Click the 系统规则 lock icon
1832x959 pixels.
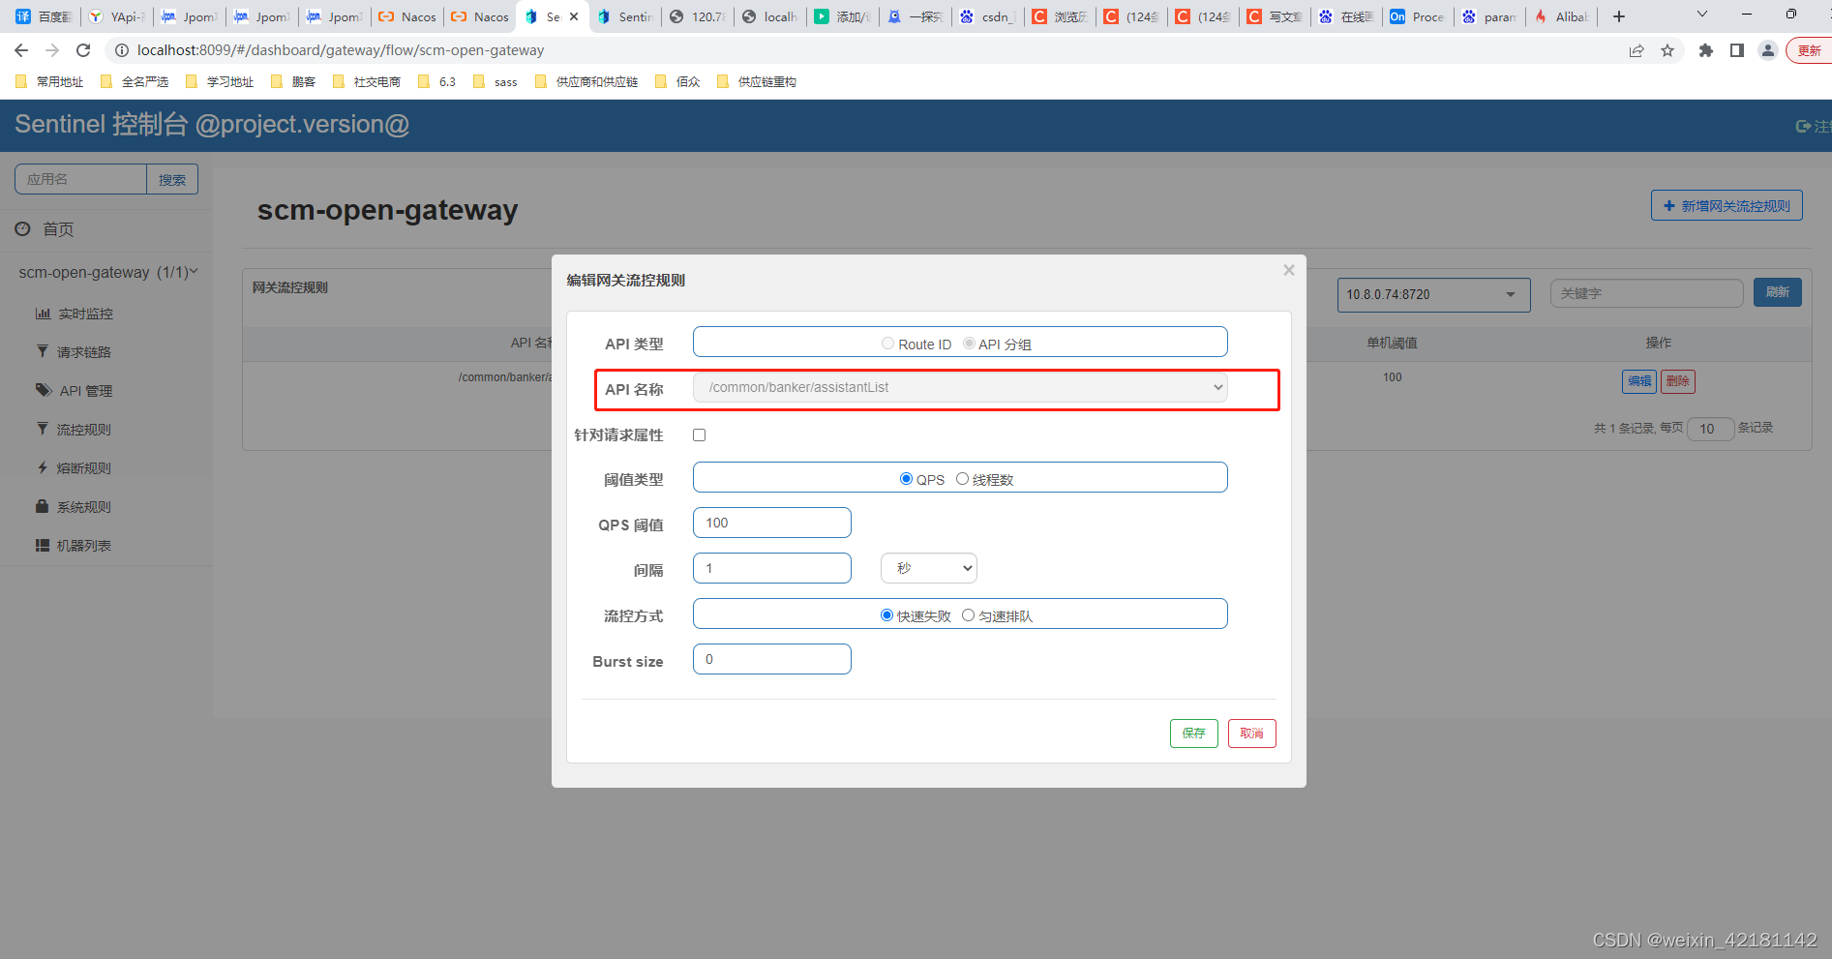tap(42, 506)
